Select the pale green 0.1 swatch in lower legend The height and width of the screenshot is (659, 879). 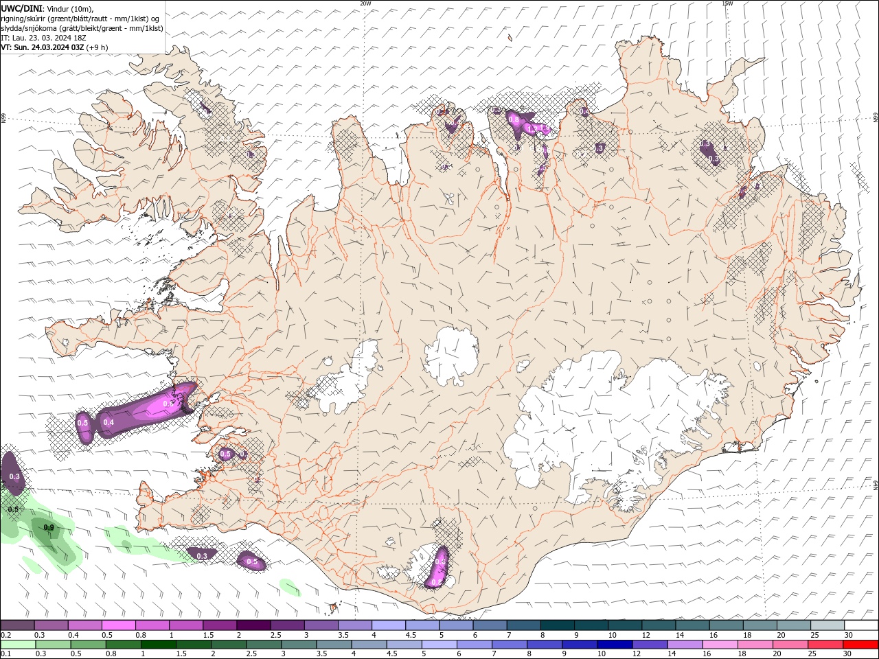(x=17, y=645)
